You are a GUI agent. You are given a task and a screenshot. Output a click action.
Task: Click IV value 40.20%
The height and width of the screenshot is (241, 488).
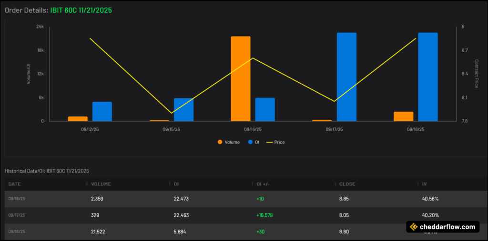point(430,215)
